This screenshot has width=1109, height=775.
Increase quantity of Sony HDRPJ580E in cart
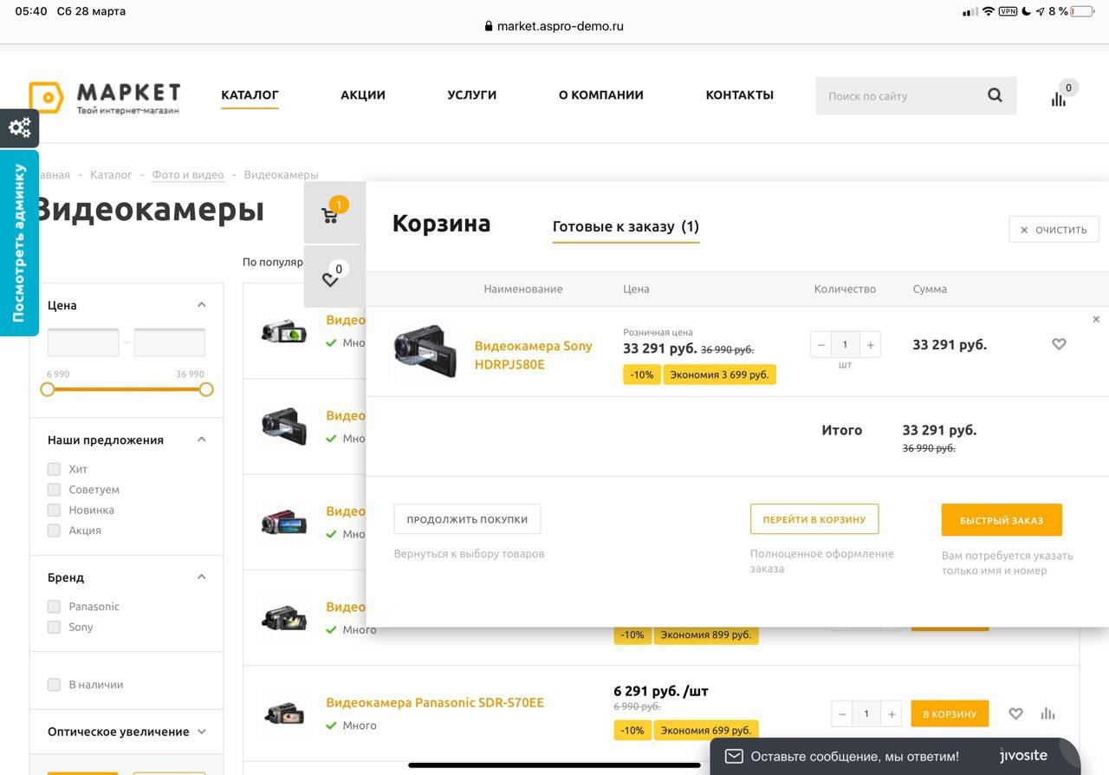click(x=871, y=345)
